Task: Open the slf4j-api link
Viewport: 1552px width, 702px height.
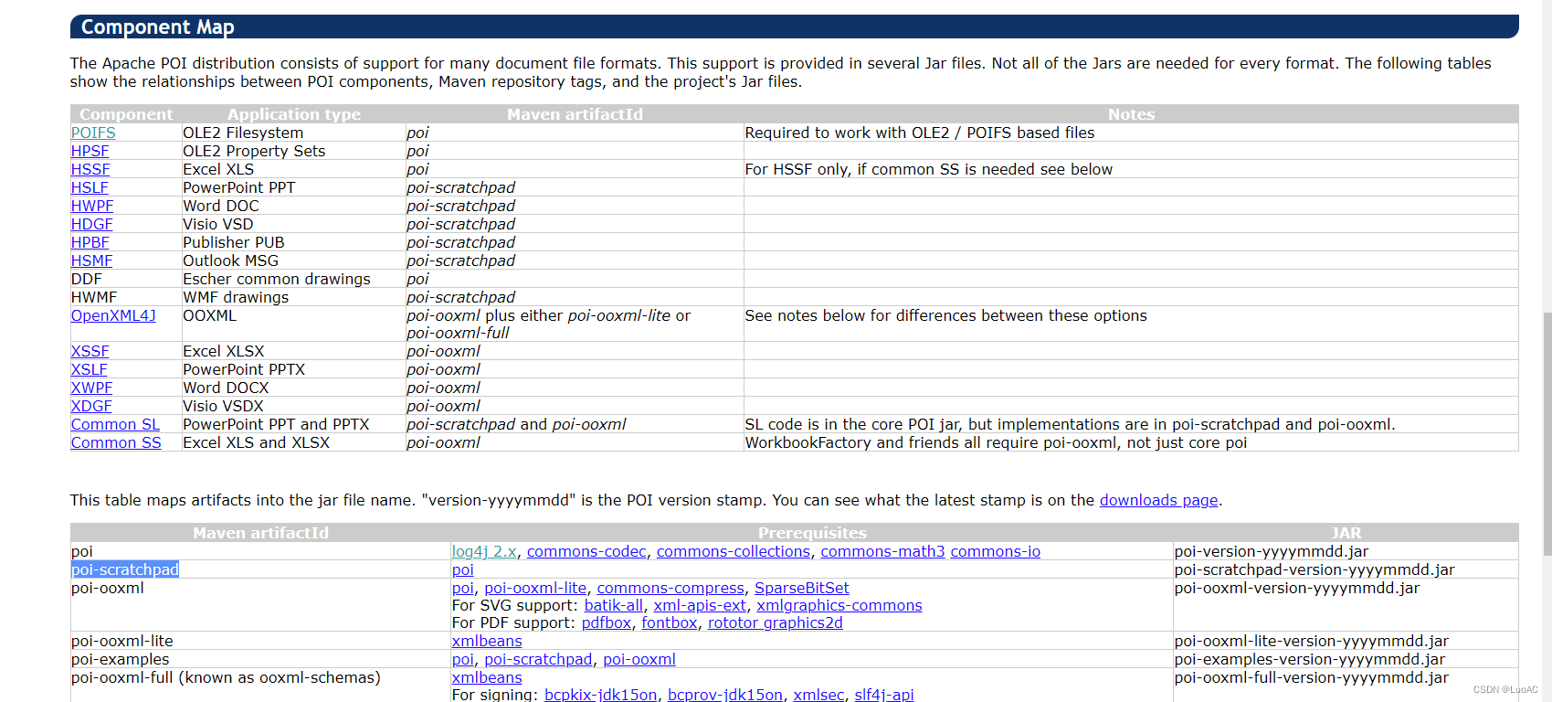Action: pos(883,695)
